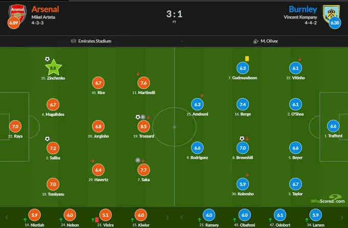Select substitute Nketiah's 5.9 rating

pos(35,215)
